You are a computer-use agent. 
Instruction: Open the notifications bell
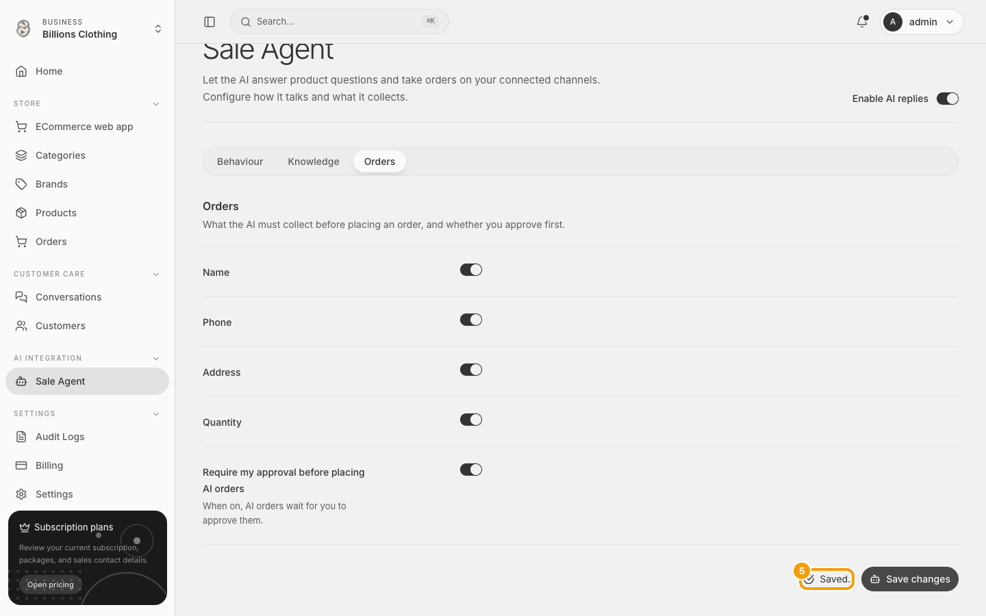point(862,22)
